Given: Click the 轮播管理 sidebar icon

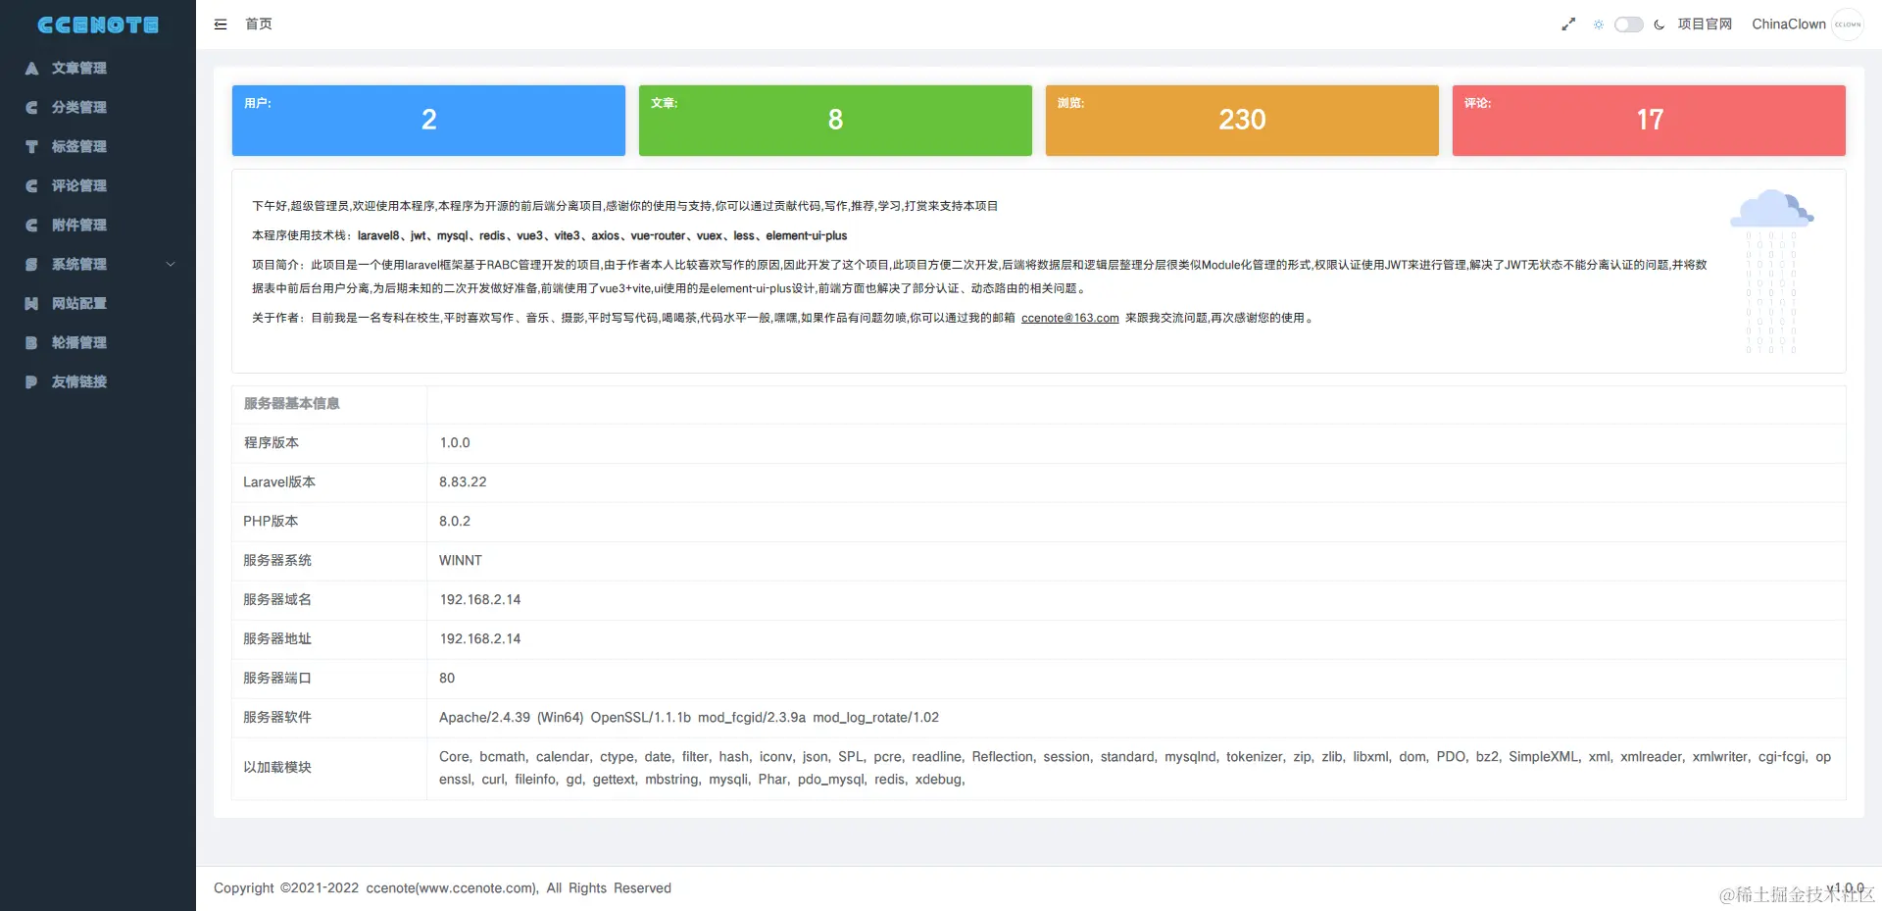Looking at the screenshot, I should pyautogui.click(x=31, y=342).
